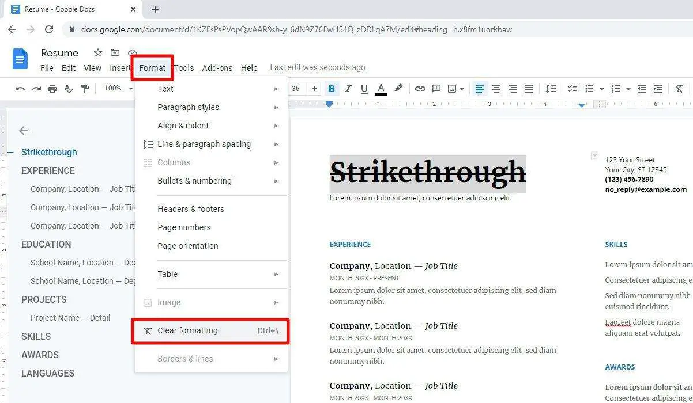Insert a link from toolbar
The width and height of the screenshot is (693, 403).
click(x=420, y=89)
